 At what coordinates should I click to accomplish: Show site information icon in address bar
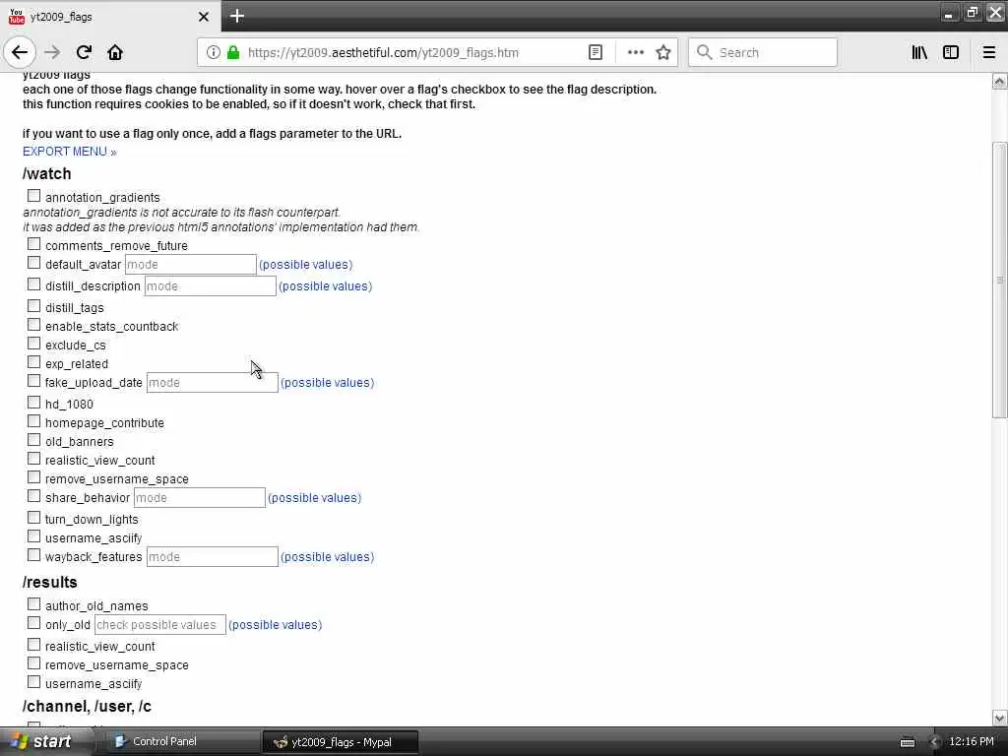pyautogui.click(x=213, y=53)
